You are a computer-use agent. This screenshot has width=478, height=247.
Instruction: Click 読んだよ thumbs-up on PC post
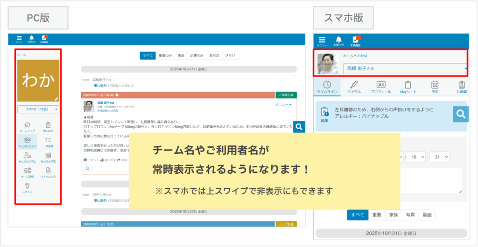107,160
